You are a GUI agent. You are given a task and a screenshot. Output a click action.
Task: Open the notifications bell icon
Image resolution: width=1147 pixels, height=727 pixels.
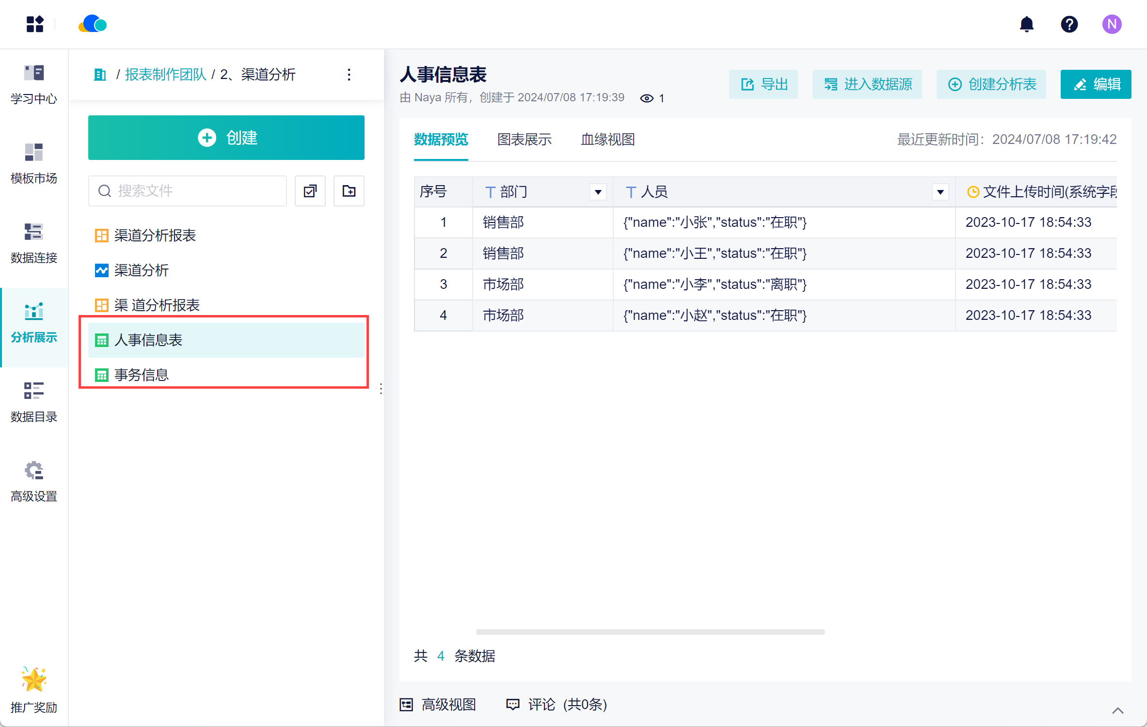click(x=1026, y=24)
